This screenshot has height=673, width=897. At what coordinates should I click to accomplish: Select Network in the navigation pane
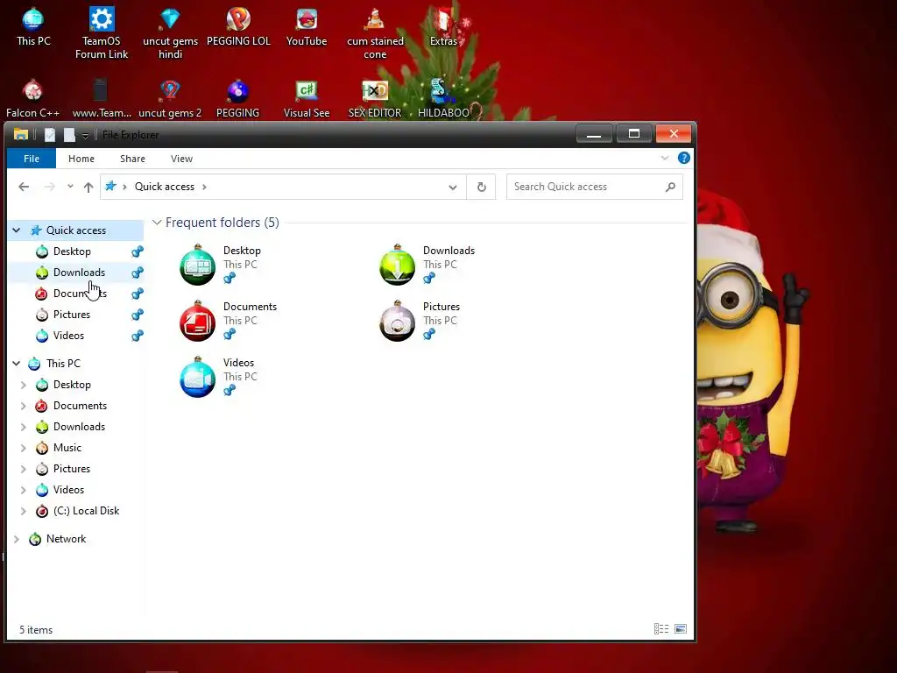66,539
